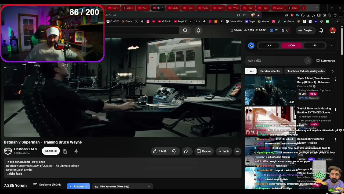Select Flashback FM adlı yükleyiciden chip
344x194 pixels.
[x=306, y=71]
